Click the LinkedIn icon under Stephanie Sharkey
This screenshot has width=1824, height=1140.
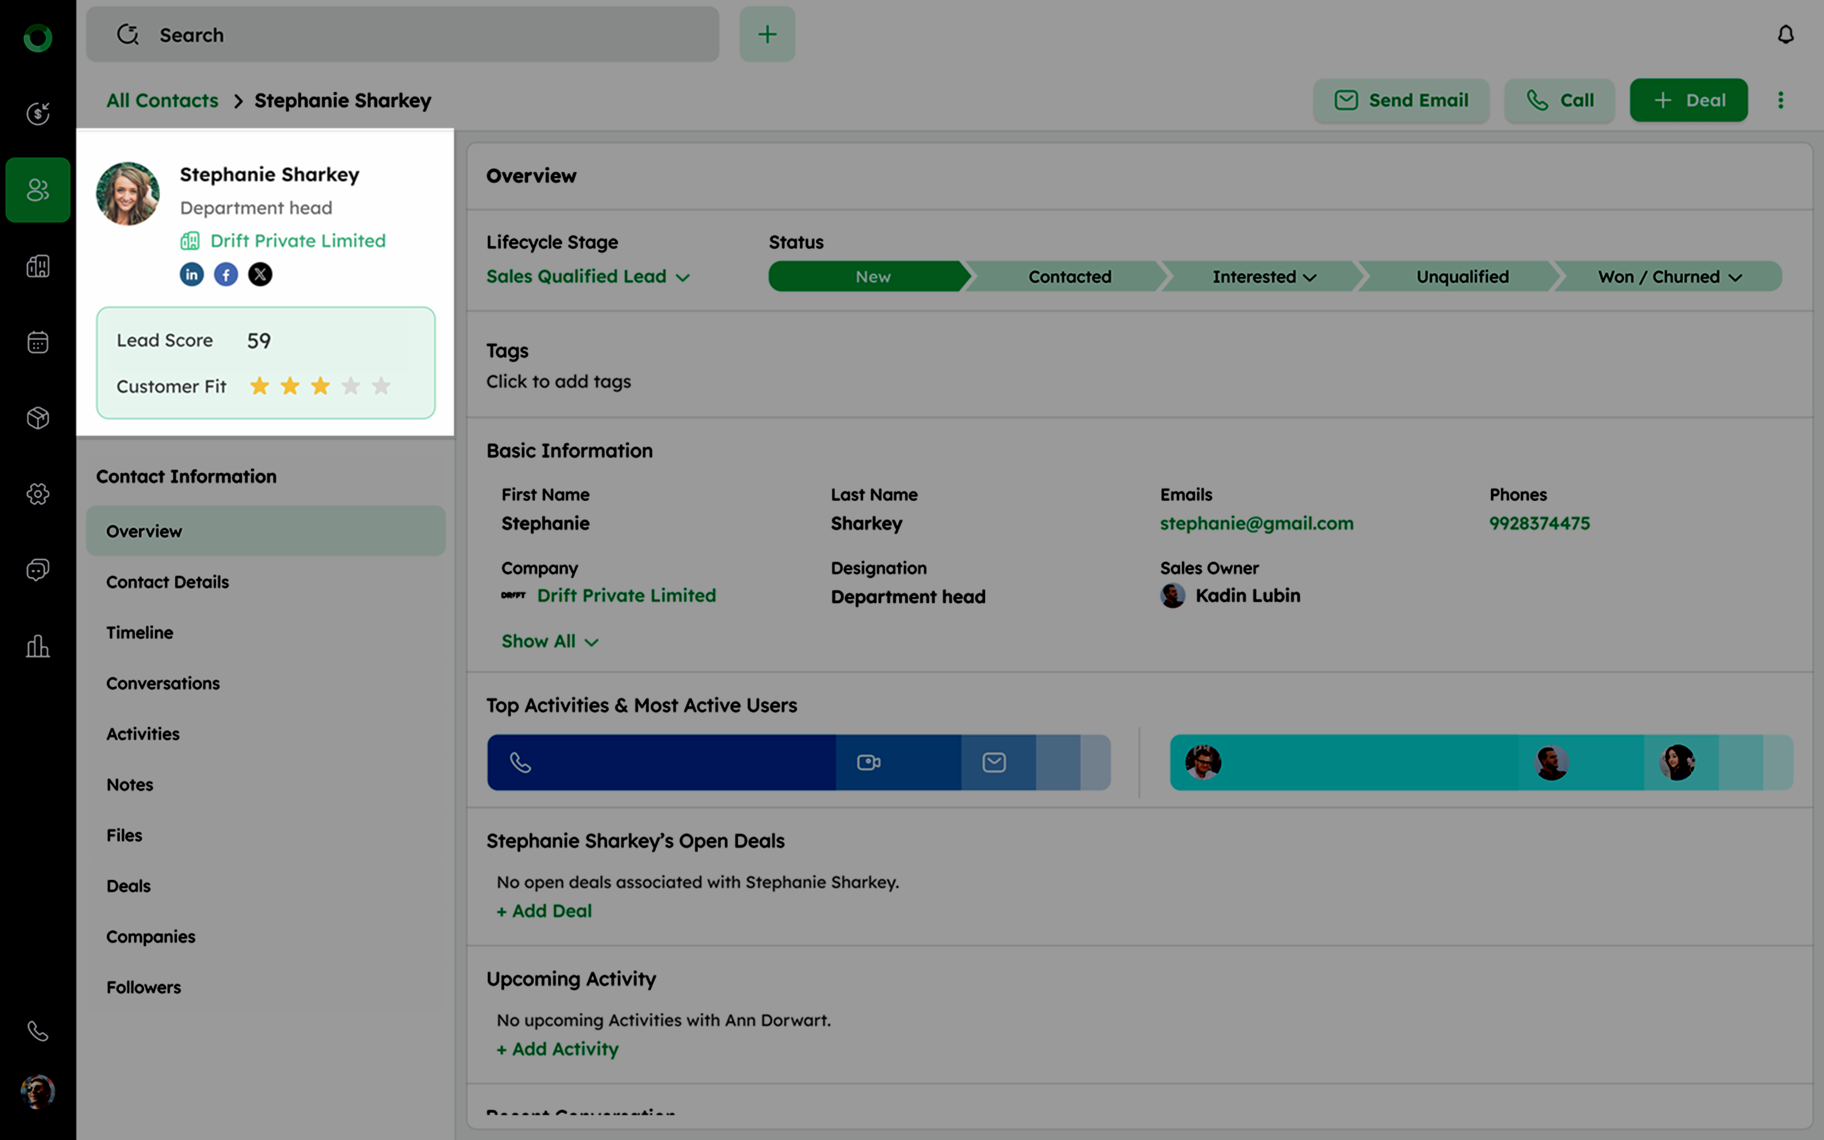pyautogui.click(x=192, y=275)
